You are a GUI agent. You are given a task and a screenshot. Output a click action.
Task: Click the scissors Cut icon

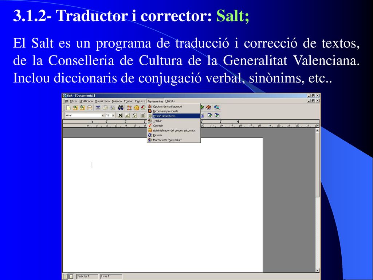tap(98, 108)
